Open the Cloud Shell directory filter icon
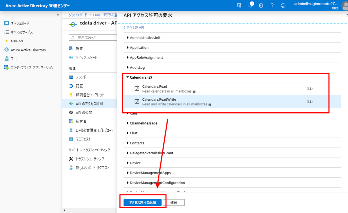 coord(239,6)
